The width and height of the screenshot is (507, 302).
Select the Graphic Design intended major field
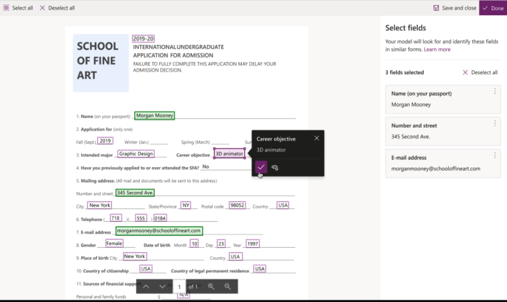pos(136,154)
